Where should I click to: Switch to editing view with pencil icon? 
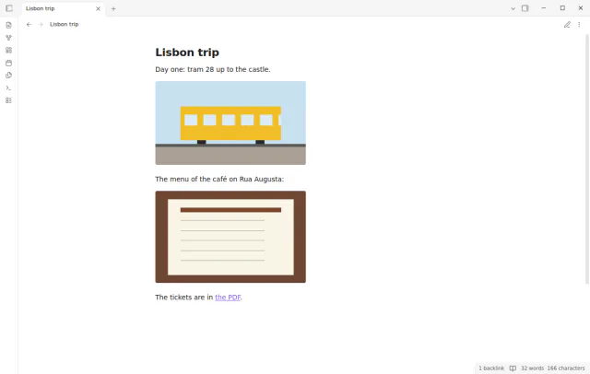point(567,25)
